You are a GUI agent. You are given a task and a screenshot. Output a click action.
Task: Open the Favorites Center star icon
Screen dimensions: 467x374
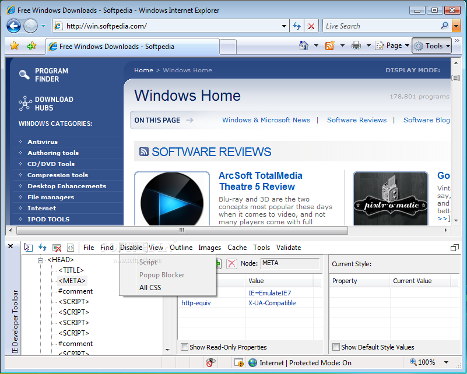tap(15, 46)
